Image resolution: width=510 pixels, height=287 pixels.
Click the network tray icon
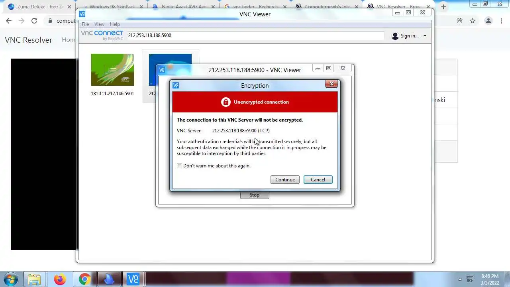[470, 279]
